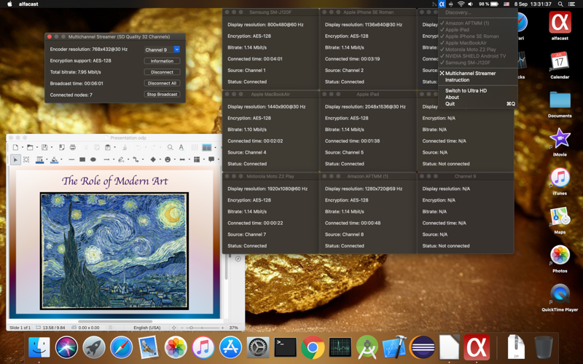
Task: Click the Print icon in Impress toolbar
Action: click(x=72, y=147)
